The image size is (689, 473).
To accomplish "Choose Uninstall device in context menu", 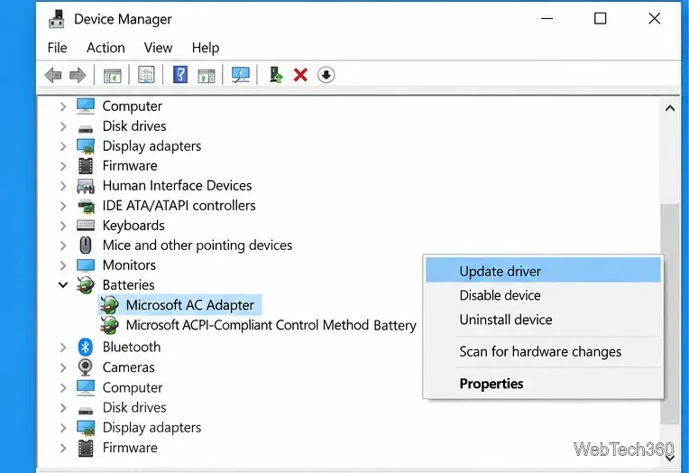I will 543,320.
